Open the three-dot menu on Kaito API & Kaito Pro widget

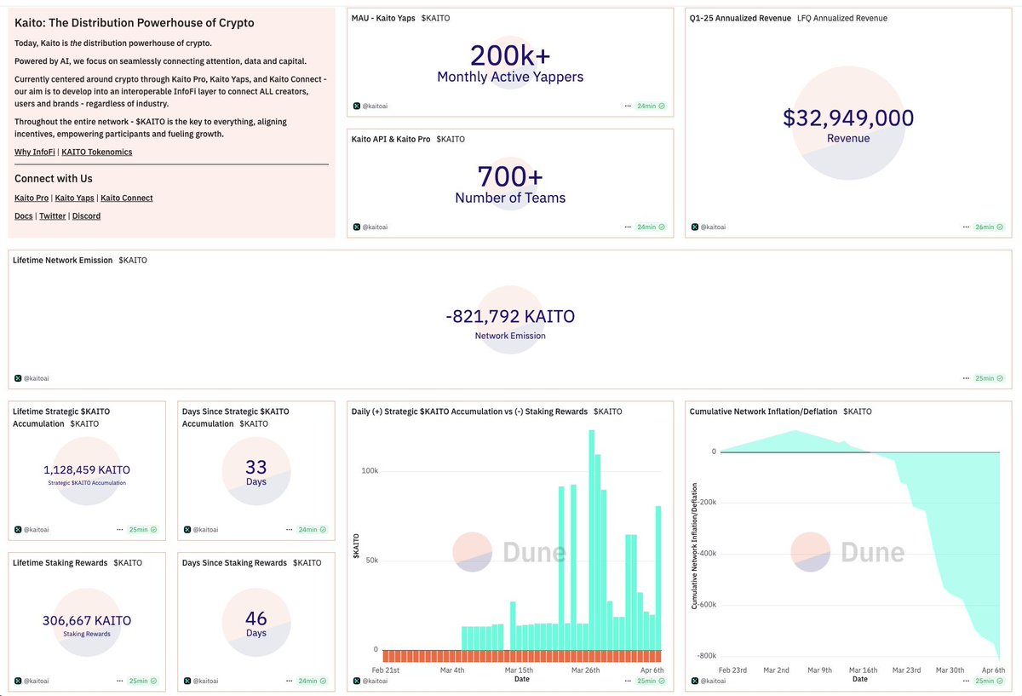tap(629, 227)
